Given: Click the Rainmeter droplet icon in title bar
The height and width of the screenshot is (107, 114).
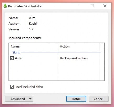Looking at the screenshot, I should point(5,6).
